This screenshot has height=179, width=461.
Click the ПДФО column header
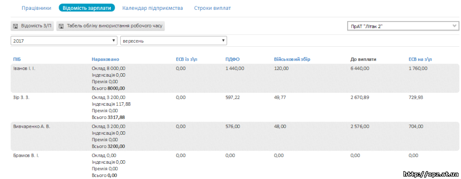click(232, 60)
